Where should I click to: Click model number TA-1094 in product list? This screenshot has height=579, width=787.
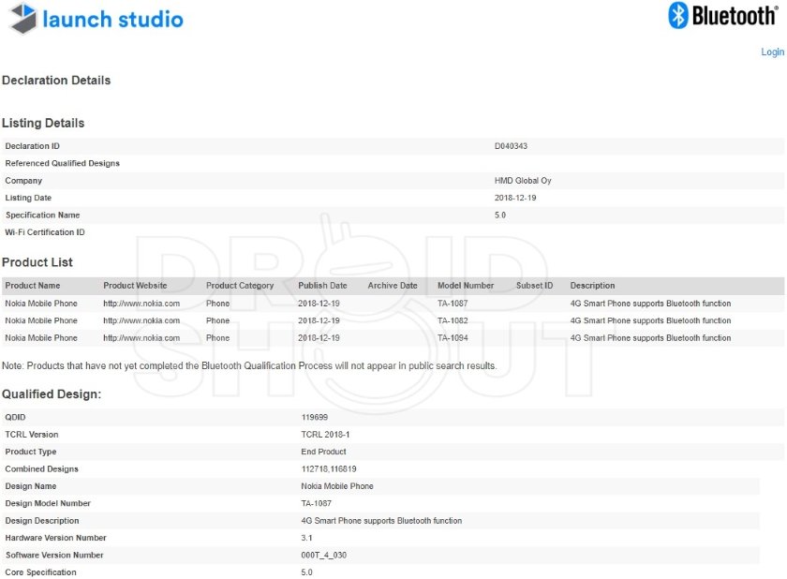click(x=453, y=338)
